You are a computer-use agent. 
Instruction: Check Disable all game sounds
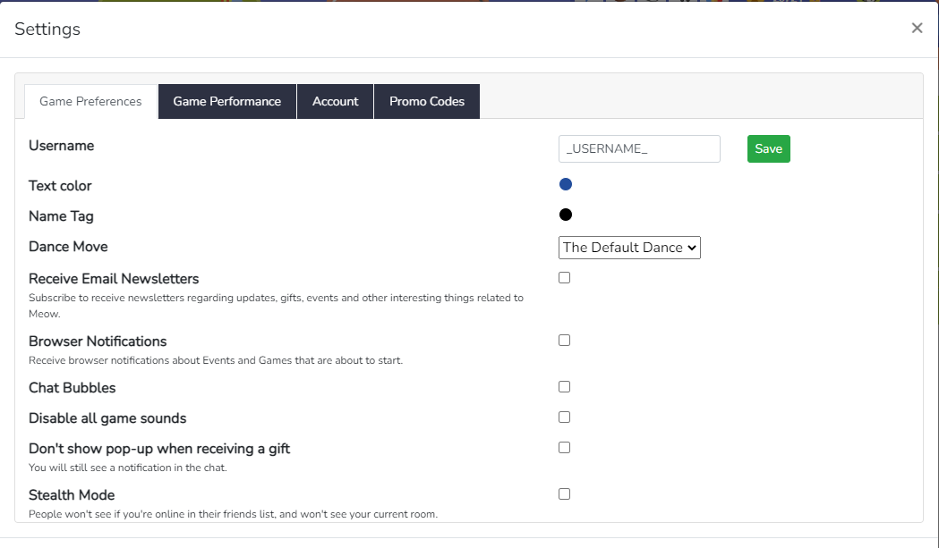[x=564, y=417]
